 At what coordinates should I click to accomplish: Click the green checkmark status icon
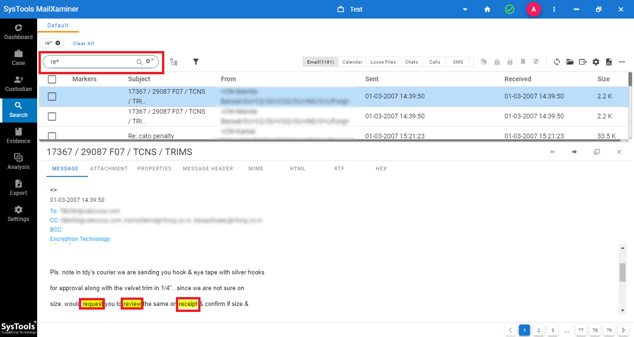tap(510, 9)
